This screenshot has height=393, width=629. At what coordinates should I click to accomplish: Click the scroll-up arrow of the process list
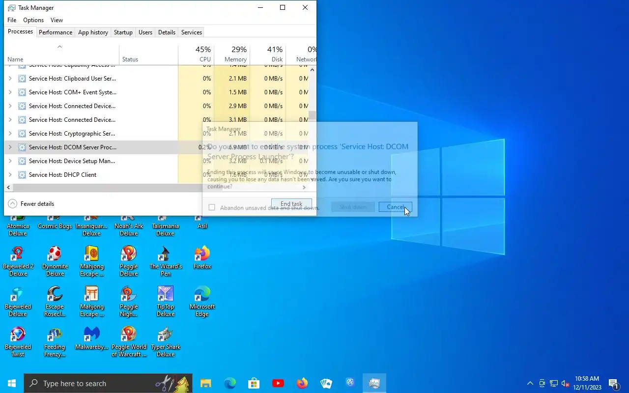(313, 70)
